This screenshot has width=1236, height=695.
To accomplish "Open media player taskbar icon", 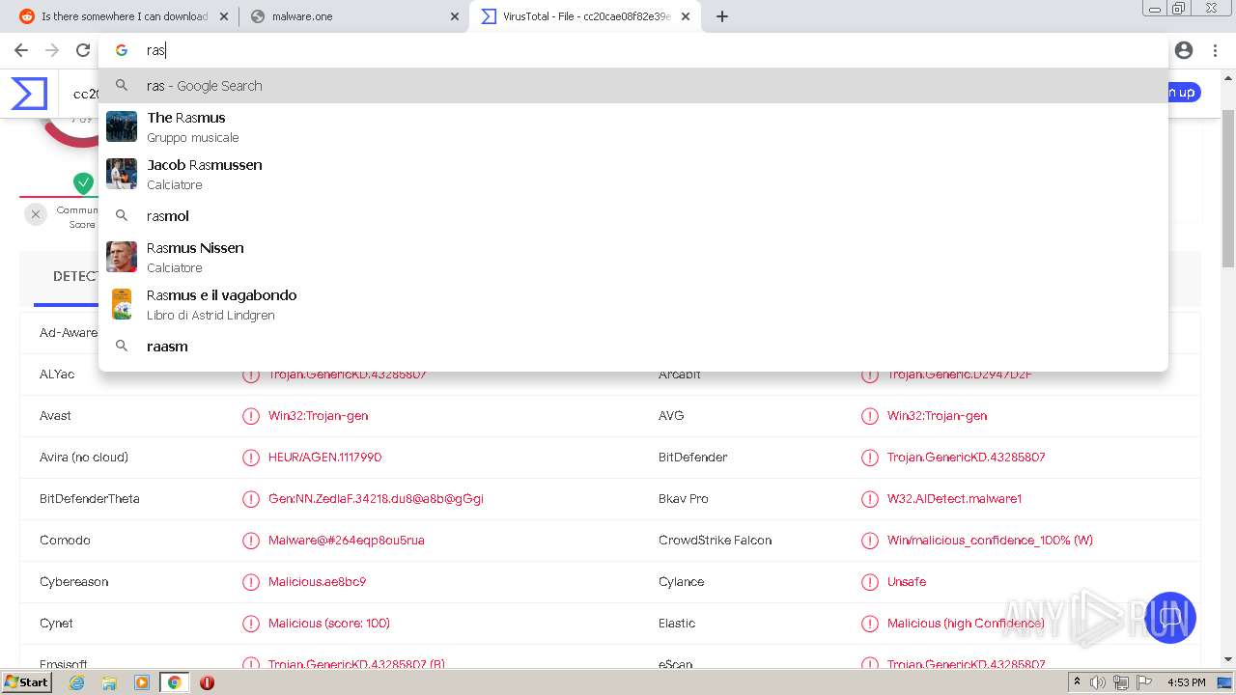I will point(142,682).
